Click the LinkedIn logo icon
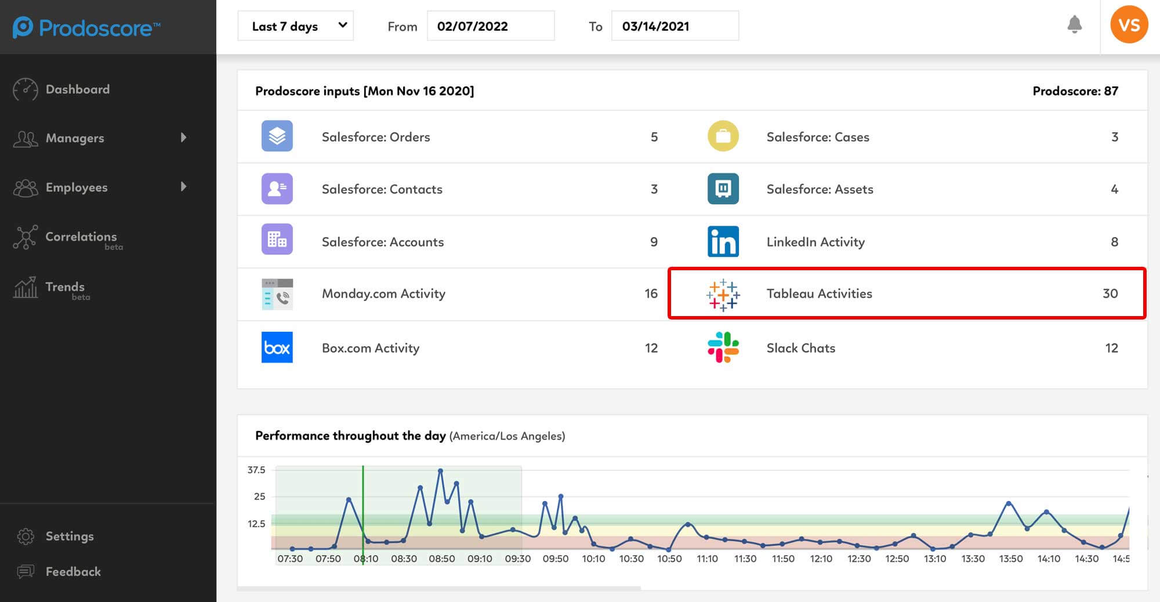Screen dimensions: 1160x602 723,241
